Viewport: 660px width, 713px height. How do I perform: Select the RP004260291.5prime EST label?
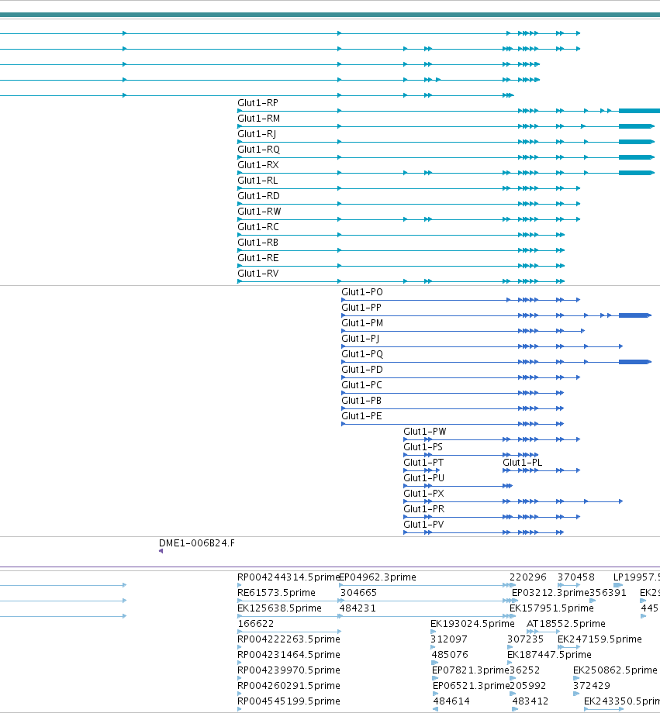[x=289, y=685]
